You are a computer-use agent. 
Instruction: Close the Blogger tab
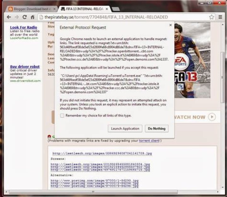(55, 9)
